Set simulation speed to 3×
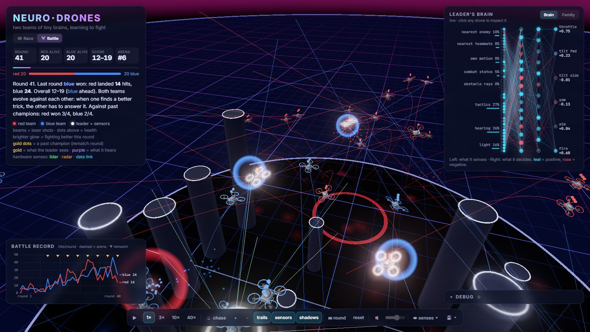590x332 pixels. tap(162, 318)
